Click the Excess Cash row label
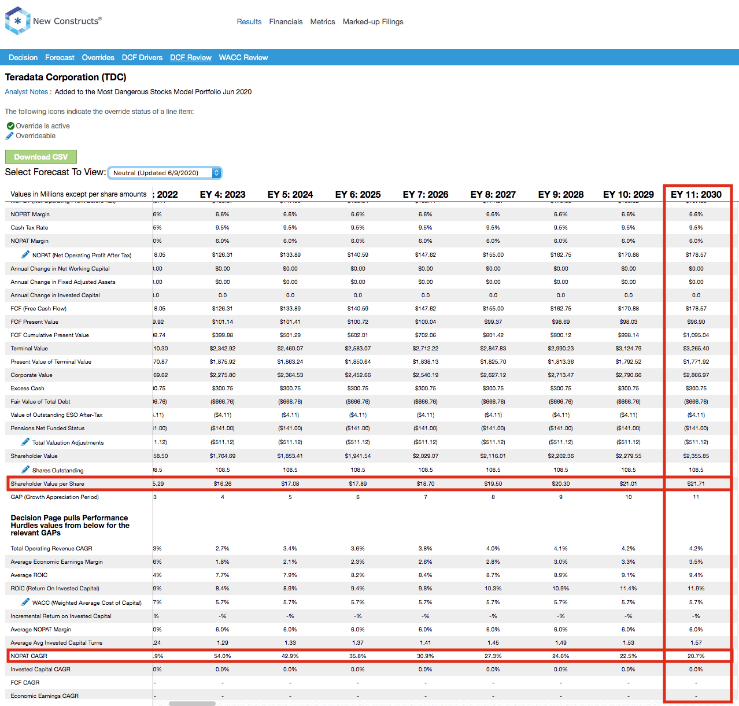The width and height of the screenshot is (739, 706). pyautogui.click(x=27, y=388)
